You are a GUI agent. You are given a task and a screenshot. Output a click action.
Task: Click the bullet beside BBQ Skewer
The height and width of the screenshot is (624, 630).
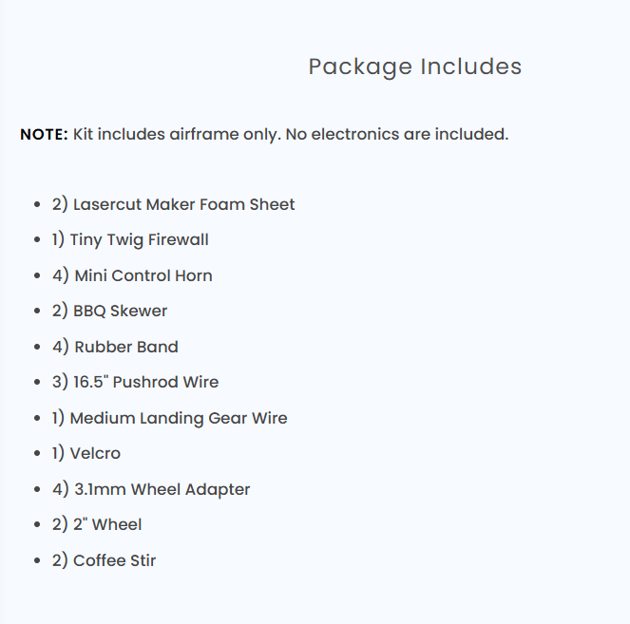click(36, 312)
